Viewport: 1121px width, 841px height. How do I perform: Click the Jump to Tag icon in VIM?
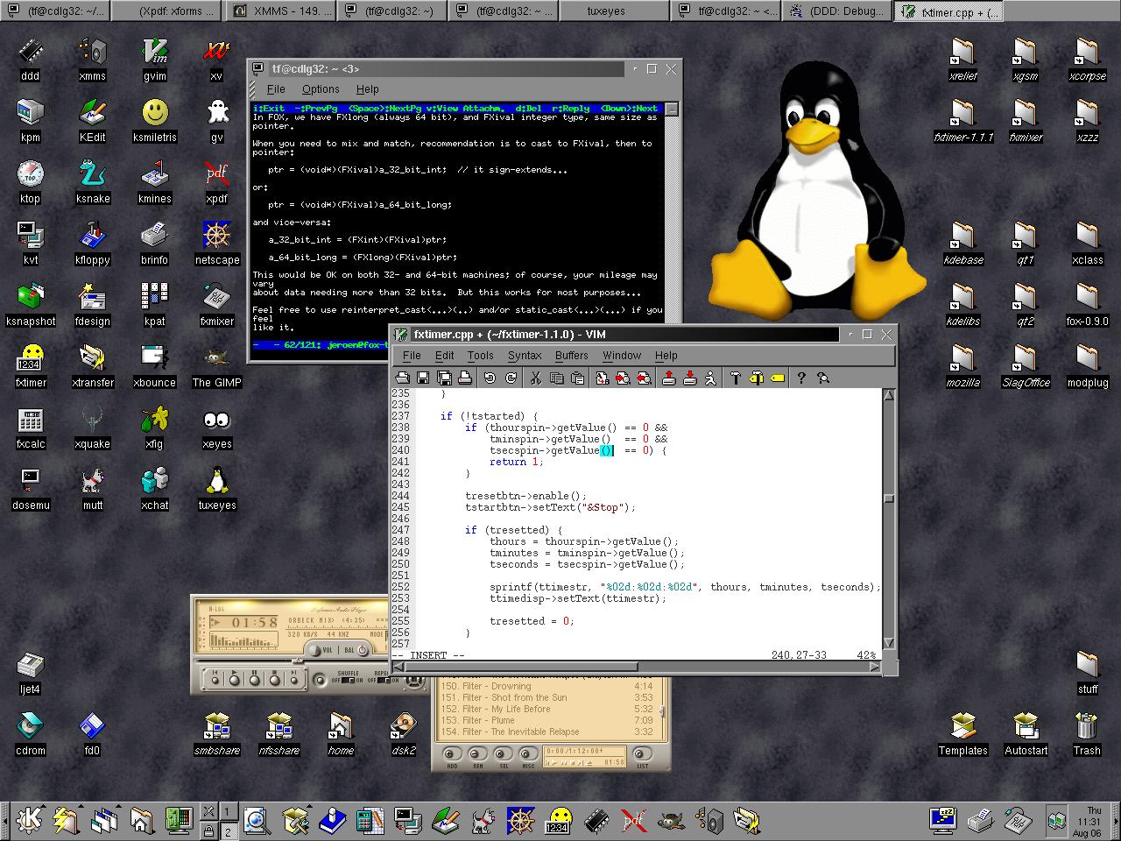click(x=777, y=378)
